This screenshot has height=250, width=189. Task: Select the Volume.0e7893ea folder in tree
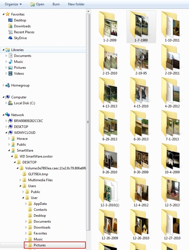pos(55,168)
